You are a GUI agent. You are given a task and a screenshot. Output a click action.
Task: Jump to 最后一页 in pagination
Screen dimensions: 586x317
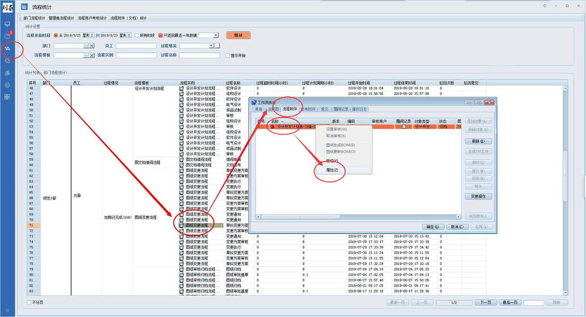tap(510, 303)
